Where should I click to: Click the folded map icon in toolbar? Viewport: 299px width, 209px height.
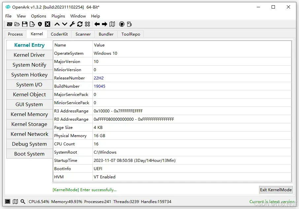[x=112, y=24]
